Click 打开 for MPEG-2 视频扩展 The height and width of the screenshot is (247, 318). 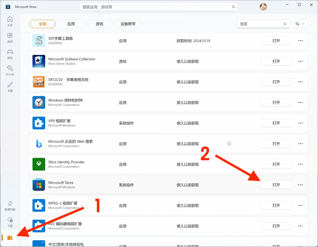click(x=276, y=205)
